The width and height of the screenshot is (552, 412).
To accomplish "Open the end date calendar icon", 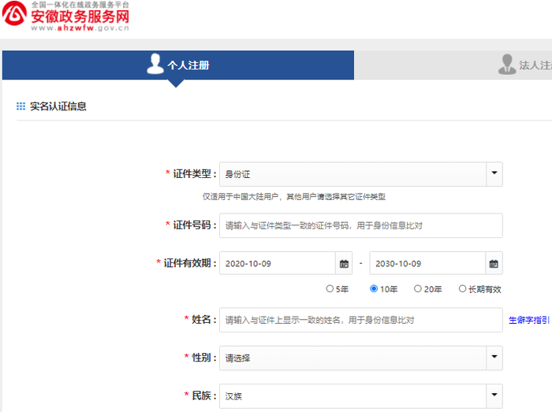I will (x=494, y=263).
